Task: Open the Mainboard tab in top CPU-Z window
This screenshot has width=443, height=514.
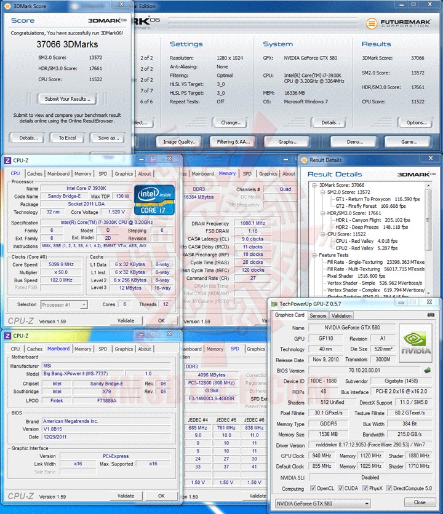Action: tap(58, 174)
